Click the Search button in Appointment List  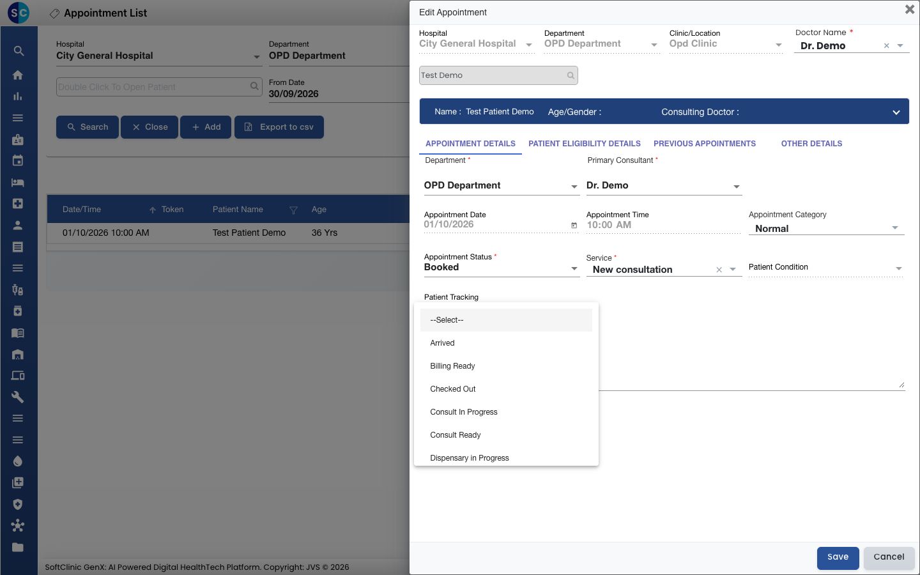pos(88,127)
